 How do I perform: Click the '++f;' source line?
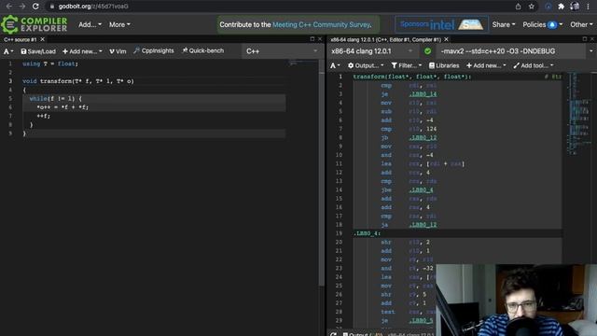pyautogui.click(x=44, y=116)
